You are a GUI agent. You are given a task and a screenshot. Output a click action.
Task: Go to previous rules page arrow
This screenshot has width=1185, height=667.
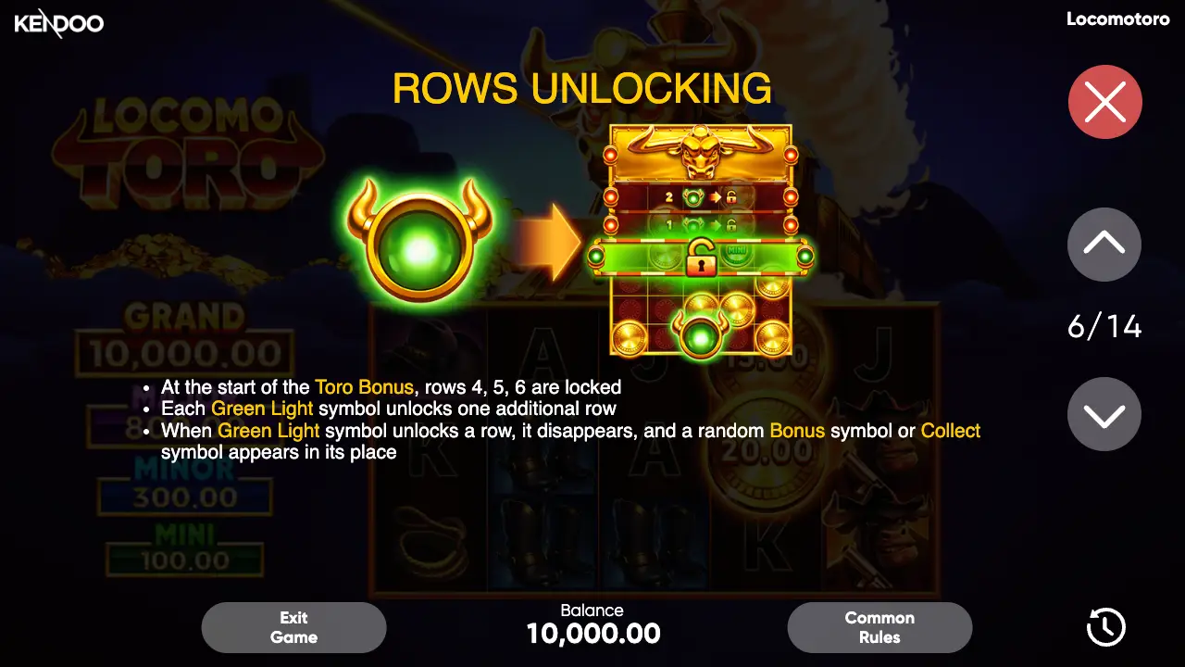(1104, 245)
